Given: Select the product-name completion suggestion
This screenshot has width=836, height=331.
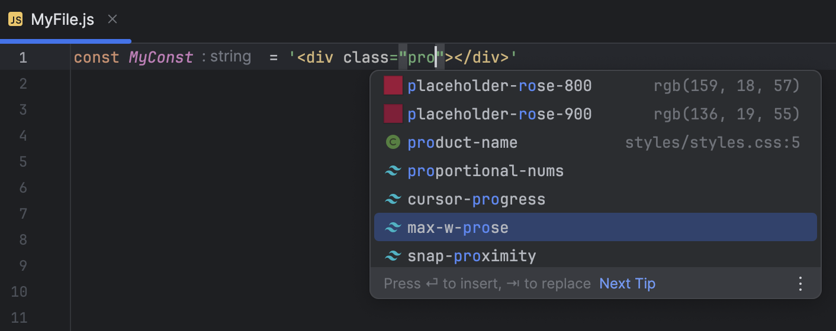Looking at the screenshot, I should (x=462, y=142).
